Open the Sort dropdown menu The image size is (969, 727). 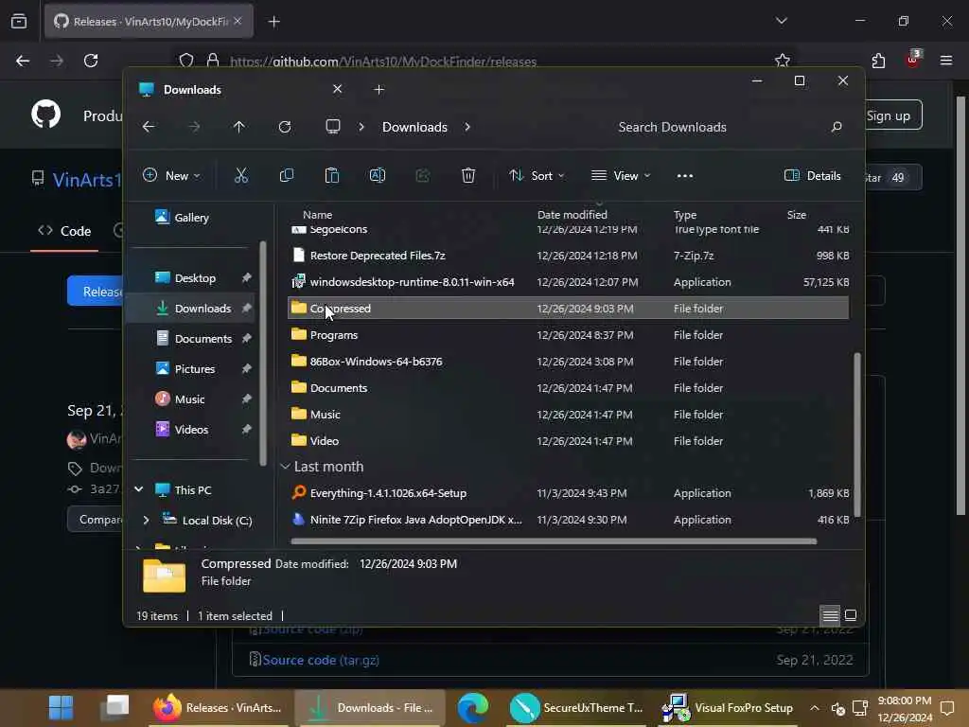pyautogui.click(x=537, y=175)
